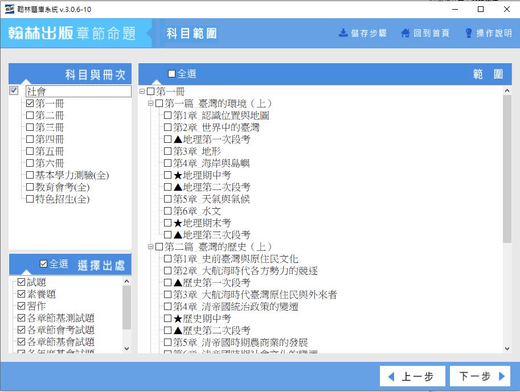
Task: Check 第3章_地形 checkbox
Action: (168, 151)
